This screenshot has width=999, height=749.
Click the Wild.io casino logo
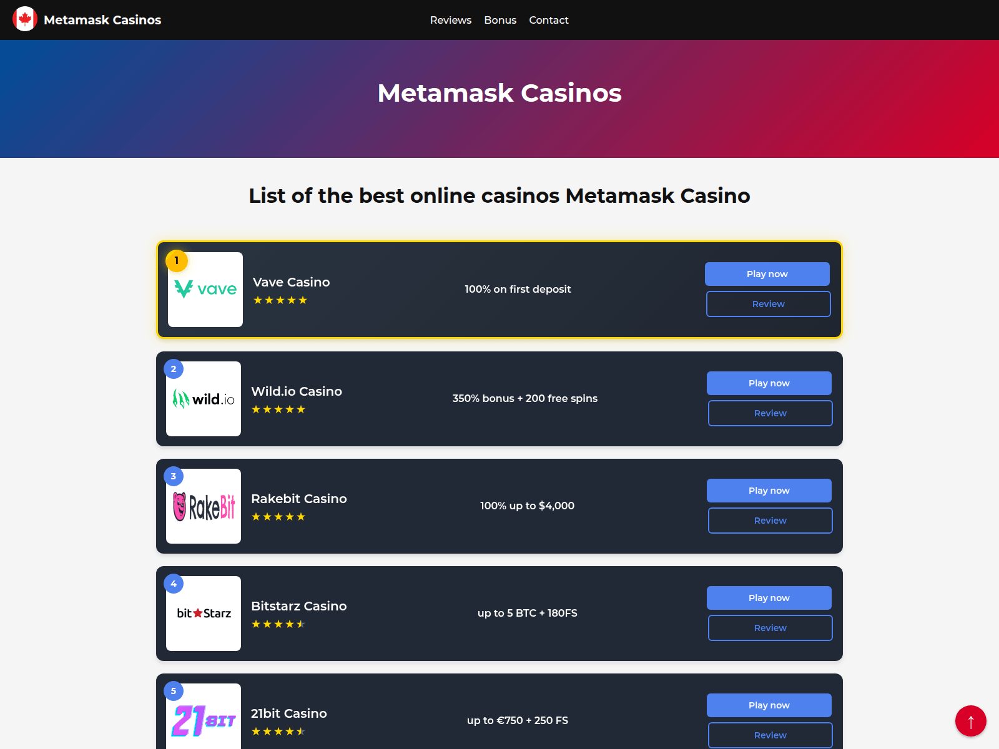click(x=204, y=399)
